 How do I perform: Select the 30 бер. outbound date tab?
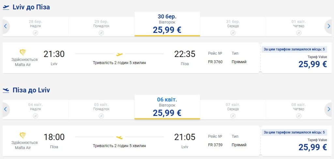coord(167,24)
